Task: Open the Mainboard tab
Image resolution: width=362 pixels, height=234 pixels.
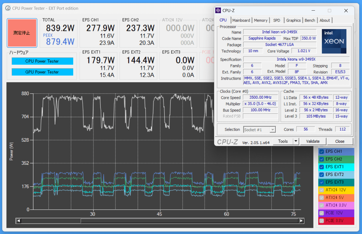Action: tap(241, 20)
